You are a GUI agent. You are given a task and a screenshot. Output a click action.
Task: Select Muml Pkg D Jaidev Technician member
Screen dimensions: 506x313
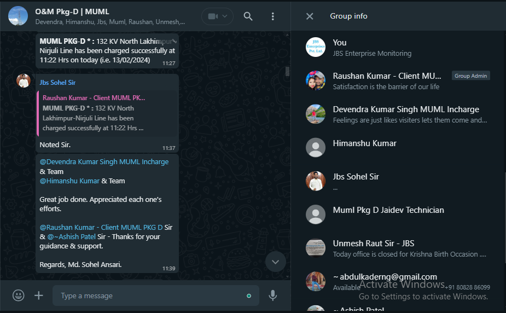398,215
